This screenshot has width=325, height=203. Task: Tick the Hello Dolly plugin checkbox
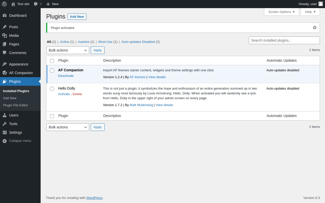[52, 89]
